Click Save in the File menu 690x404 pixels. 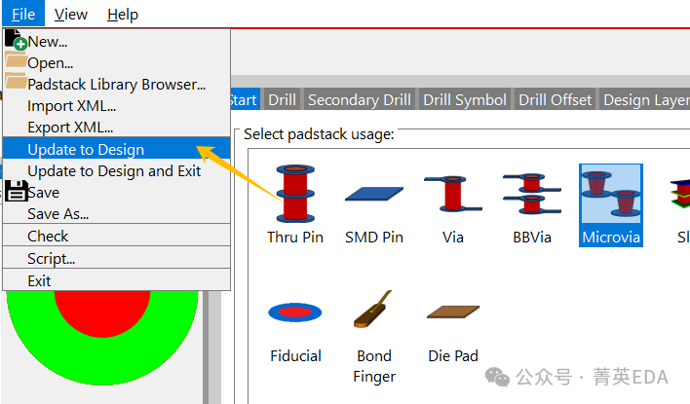pos(117,193)
